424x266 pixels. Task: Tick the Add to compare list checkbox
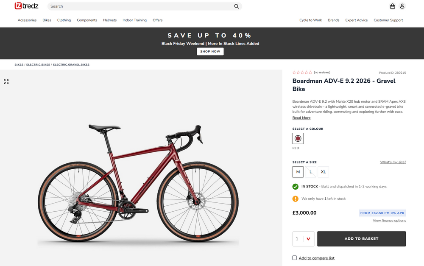[x=294, y=258]
